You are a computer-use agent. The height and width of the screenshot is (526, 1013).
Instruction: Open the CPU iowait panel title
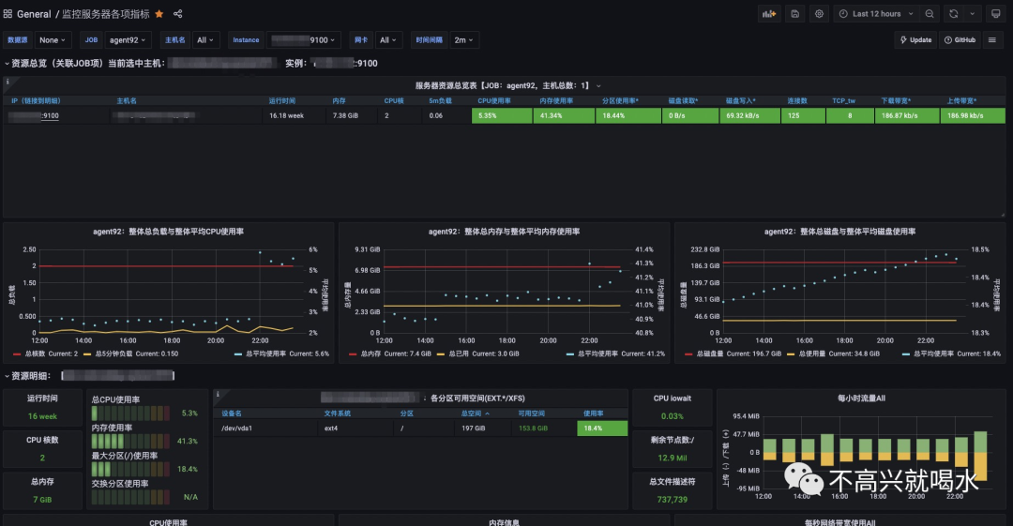pos(672,398)
